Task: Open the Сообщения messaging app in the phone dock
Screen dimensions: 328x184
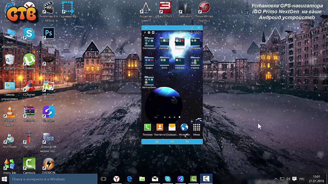Action: (x=172, y=129)
